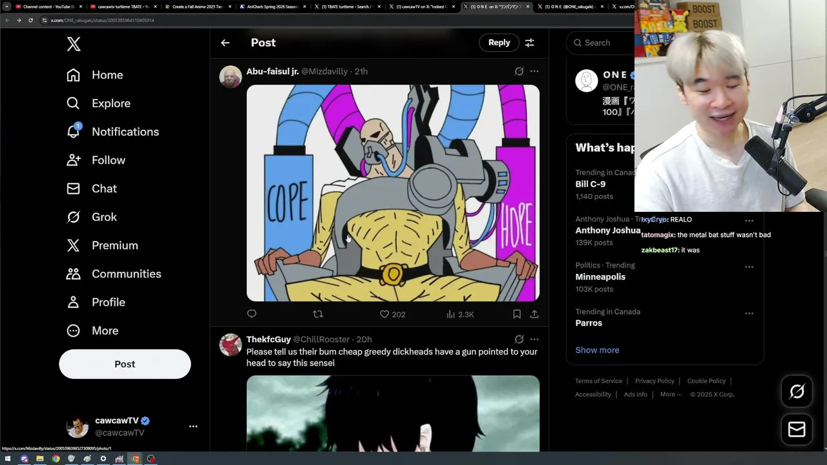View analytics showing 2.3K views
Image resolution: width=827 pixels, height=465 pixels.
[x=460, y=314]
